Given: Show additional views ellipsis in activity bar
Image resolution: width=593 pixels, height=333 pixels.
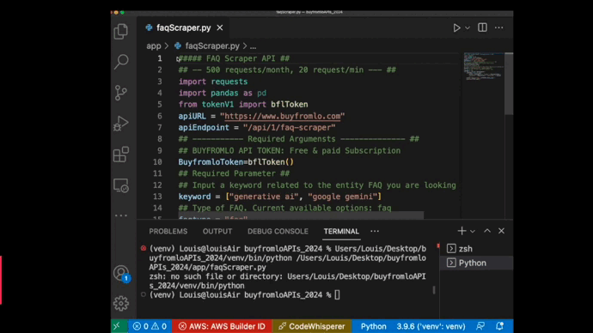Looking at the screenshot, I should pyautogui.click(x=121, y=215).
